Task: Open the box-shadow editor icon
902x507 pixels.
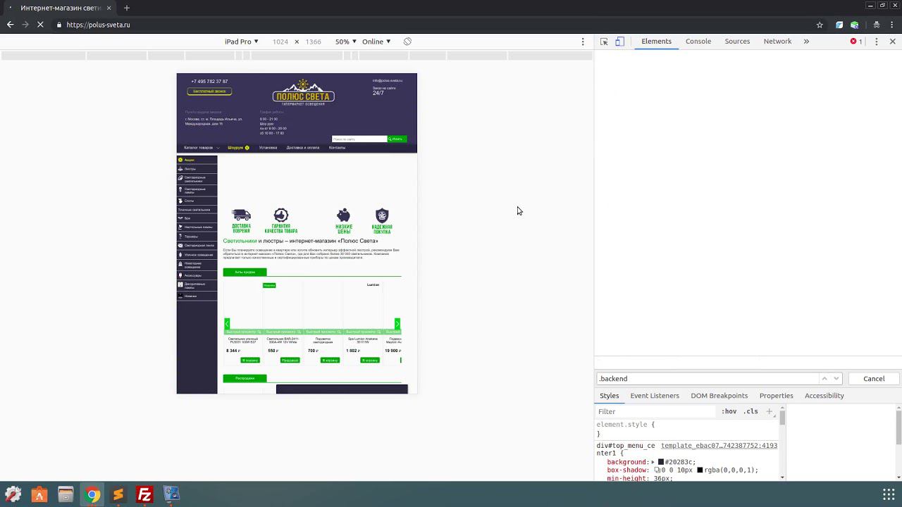Action: click(657, 470)
